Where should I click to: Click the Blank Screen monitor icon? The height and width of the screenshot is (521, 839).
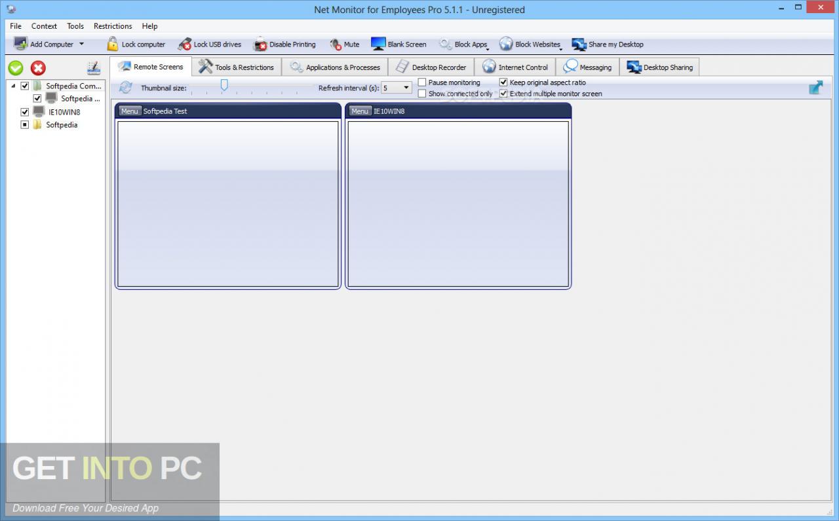pyautogui.click(x=378, y=44)
